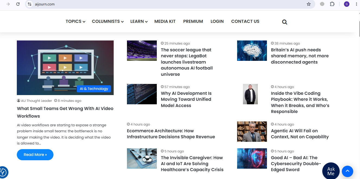The height and width of the screenshot is (179, 360).
Task: Open Good AI – Bad AI cybersecurity article
Action: point(296,164)
